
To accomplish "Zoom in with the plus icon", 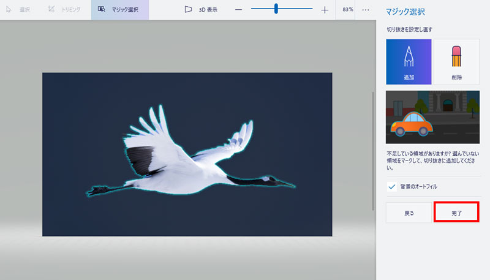I will pyautogui.click(x=325, y=10).
